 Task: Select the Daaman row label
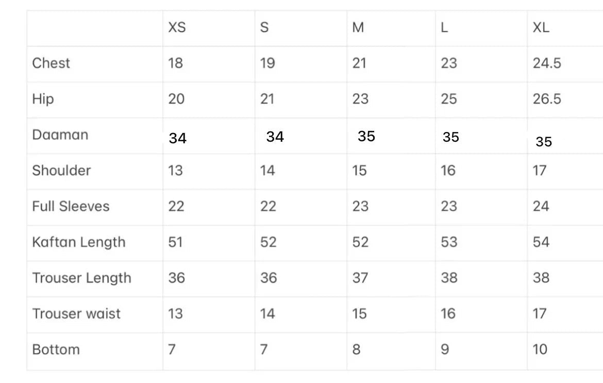pyautogui.click(x=60, y=135)
